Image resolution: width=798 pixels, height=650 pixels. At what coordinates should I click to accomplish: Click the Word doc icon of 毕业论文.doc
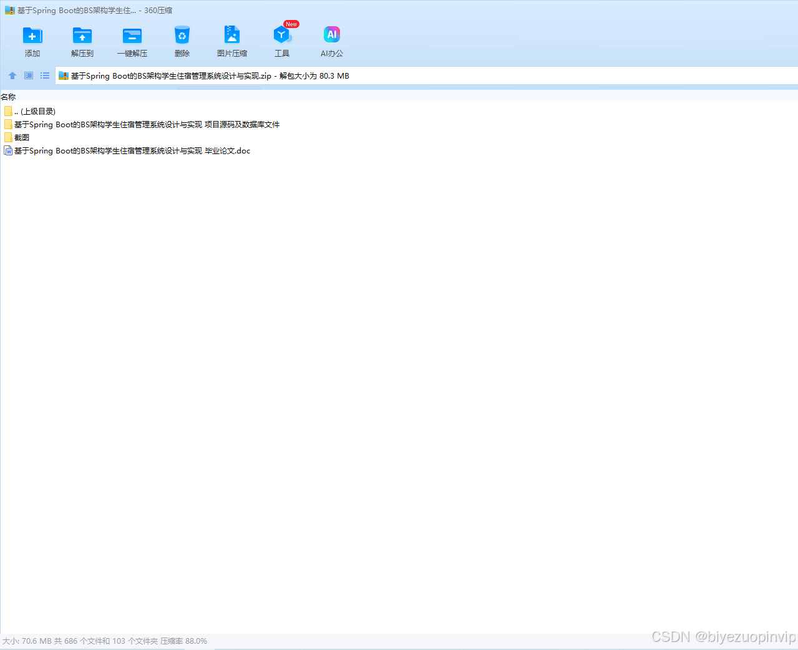pos(8,150)
